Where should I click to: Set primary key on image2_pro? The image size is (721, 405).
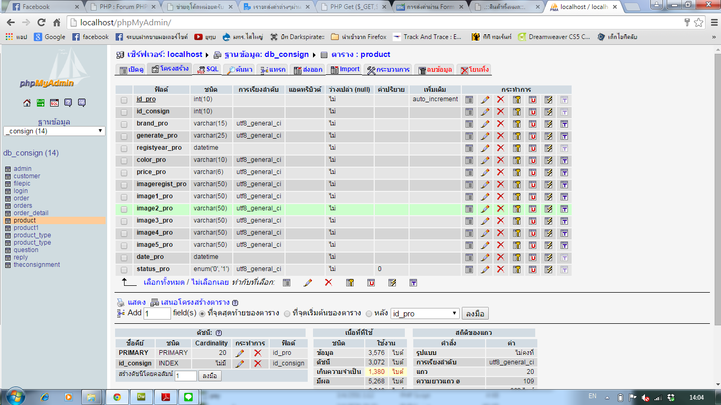click(x=517, y=208)
